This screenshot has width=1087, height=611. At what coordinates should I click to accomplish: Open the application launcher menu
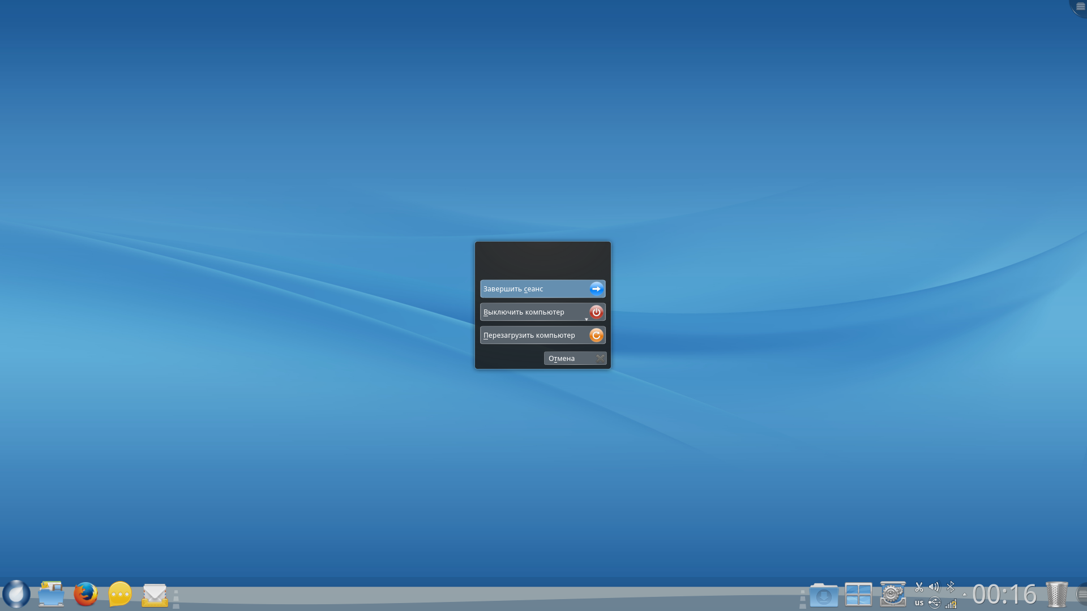(16, 594)
